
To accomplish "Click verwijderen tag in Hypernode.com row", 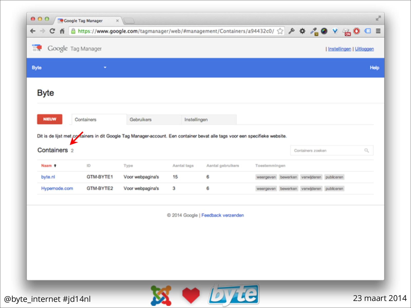I will click(x=311, y=189).
